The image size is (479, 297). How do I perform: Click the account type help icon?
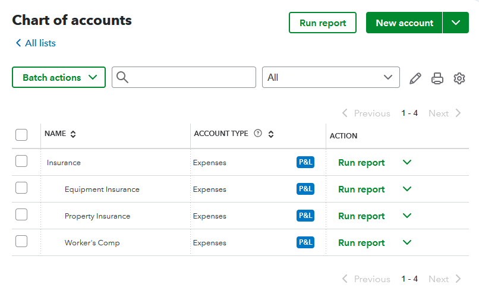258,134
